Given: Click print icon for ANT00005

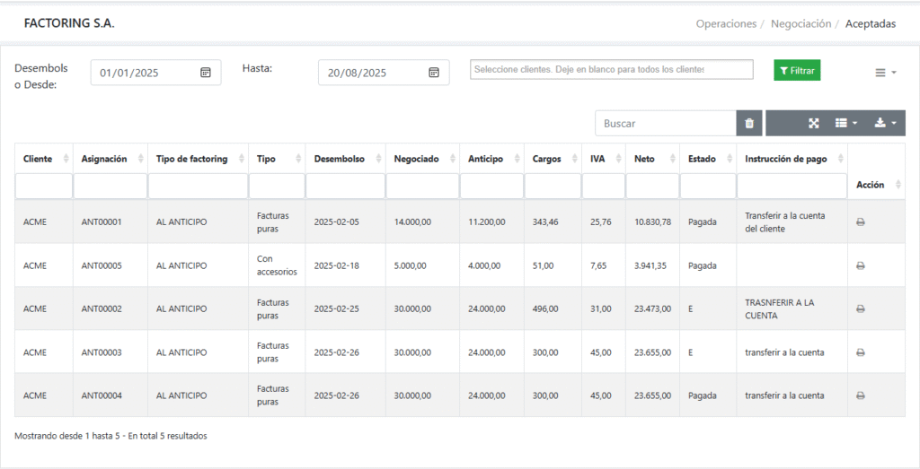Looking at the screenshot, I should coord(860,265).
